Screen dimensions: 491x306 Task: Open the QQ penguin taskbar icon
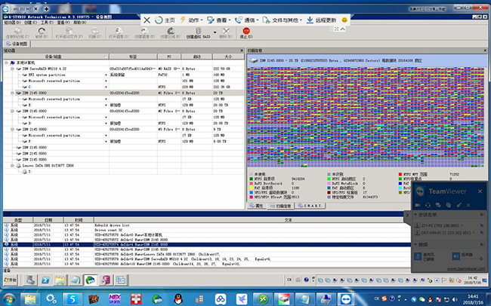(178, 299)
